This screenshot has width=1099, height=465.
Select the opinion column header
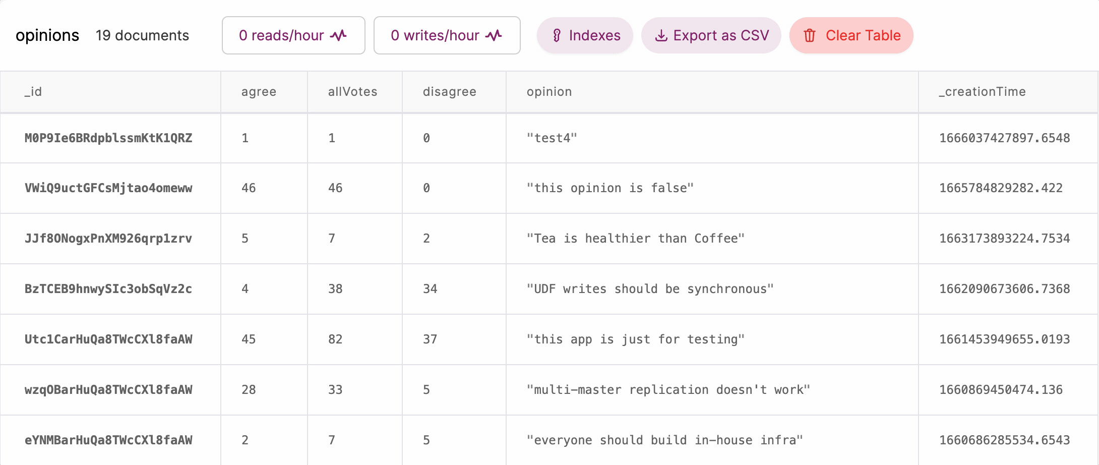click(x=549, y=92)
